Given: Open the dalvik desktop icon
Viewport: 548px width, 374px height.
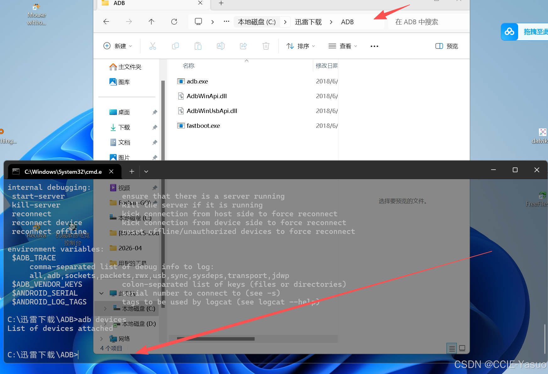Looking at the screenshot, I should (x=541, y=136).
